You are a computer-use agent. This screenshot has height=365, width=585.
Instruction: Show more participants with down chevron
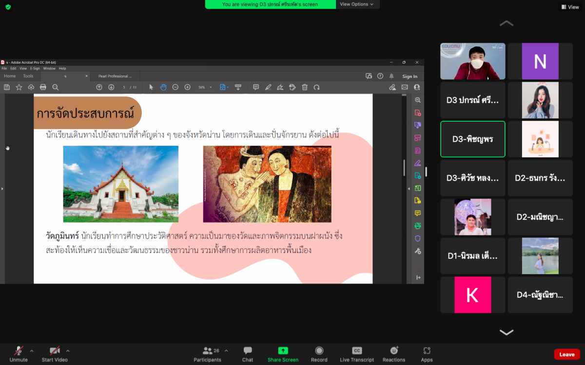click(507, 332)
